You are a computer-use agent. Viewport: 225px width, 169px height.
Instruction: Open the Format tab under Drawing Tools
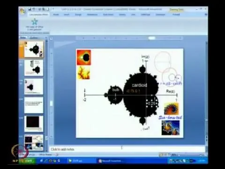(176, 15)
